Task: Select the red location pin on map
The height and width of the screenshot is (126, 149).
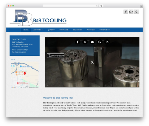Action: click(x=25, y=74)
